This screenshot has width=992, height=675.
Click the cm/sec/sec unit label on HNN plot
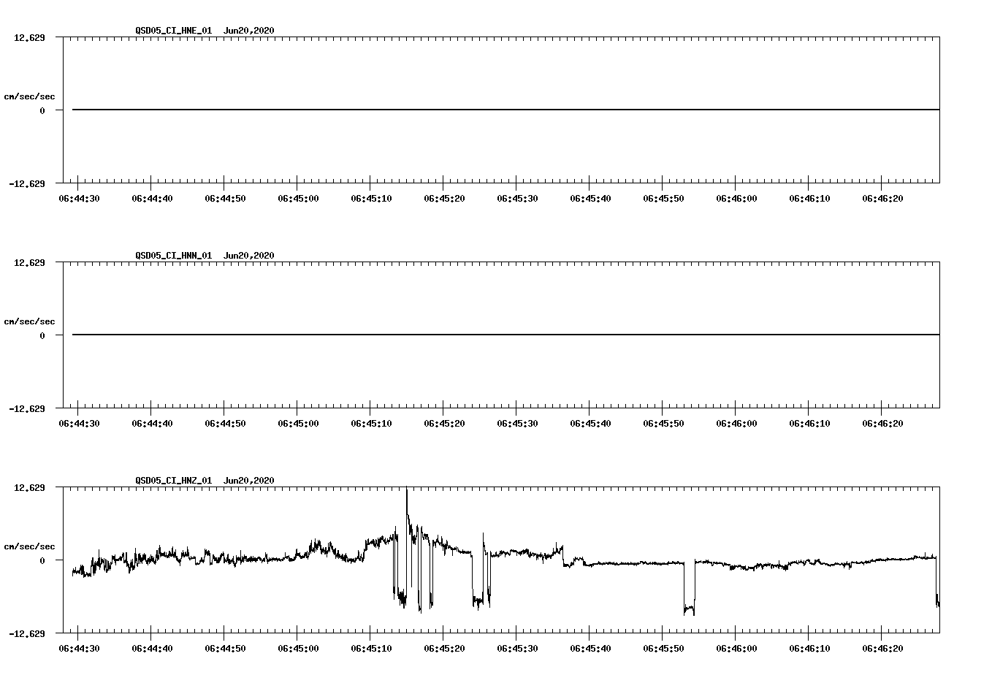point(29,321)
